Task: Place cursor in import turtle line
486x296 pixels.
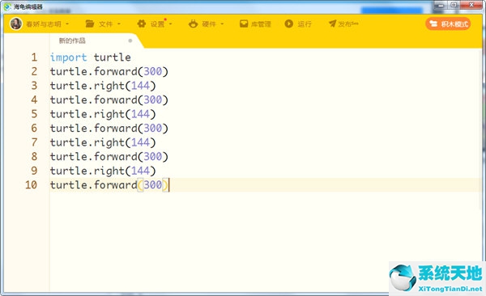Action: (x=91, y=57)
